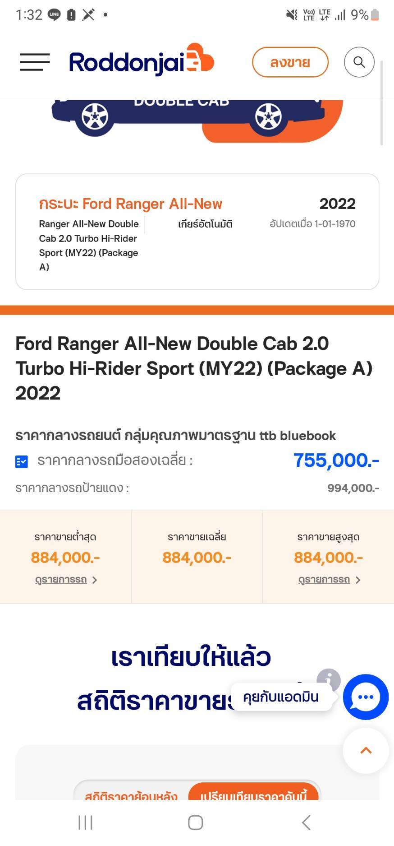Open the blue chat bubble icon

tap(365, 697)
